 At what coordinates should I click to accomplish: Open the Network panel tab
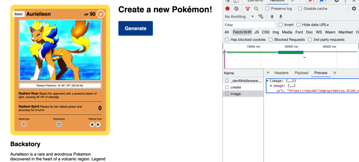pyautogui.click(x=277, y=1)
